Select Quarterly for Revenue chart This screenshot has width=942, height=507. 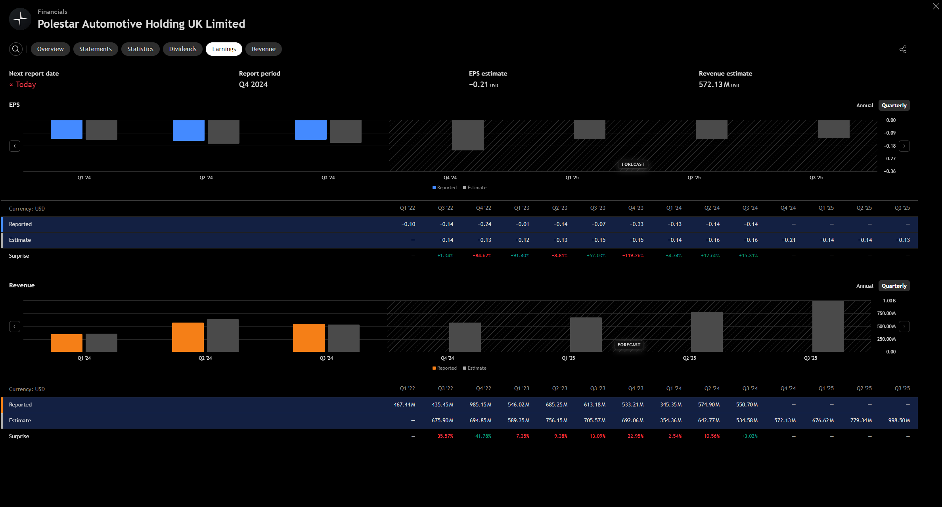point(894,286)
